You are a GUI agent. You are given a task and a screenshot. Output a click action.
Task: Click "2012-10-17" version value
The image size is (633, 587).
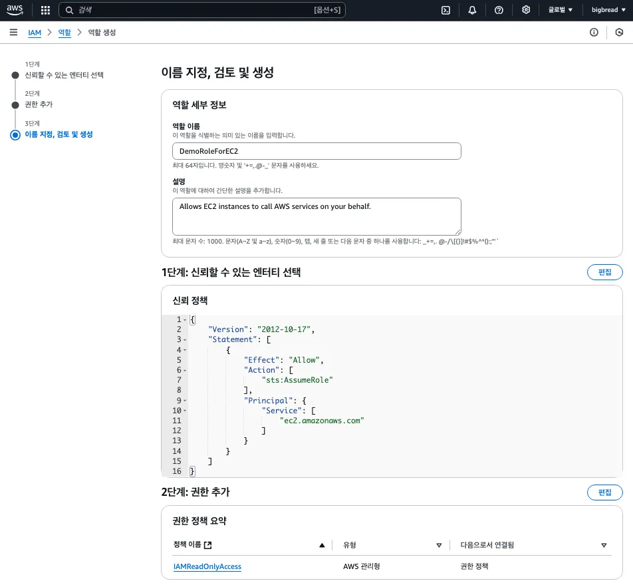tap(284, 329)
